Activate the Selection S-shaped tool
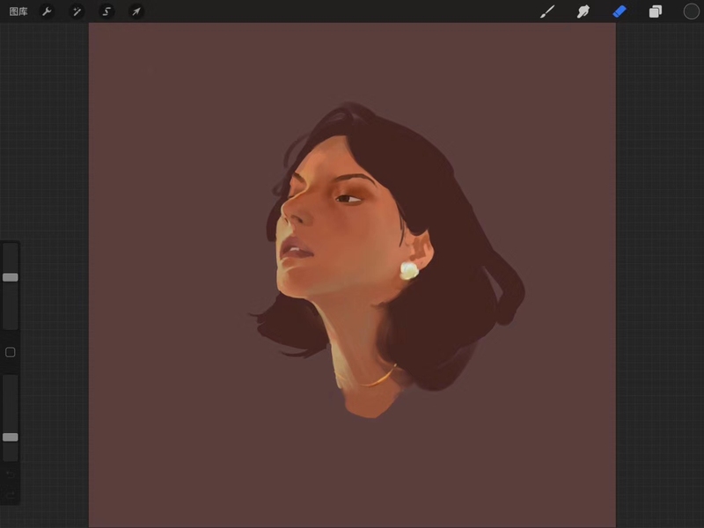This screenshot has height=528, width=704. (106, 11)
